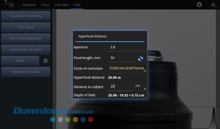This screenshot has height=129, width=220.
Task: Edit the Aperture value field
Action: coord(126,47)
